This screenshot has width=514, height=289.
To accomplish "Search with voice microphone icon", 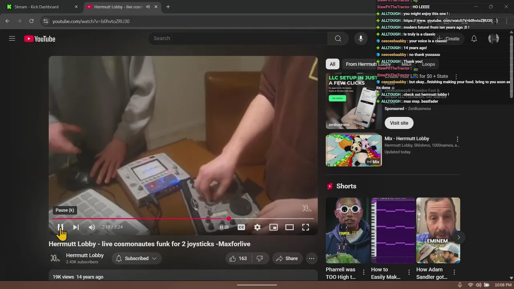I will coord(361,39).
